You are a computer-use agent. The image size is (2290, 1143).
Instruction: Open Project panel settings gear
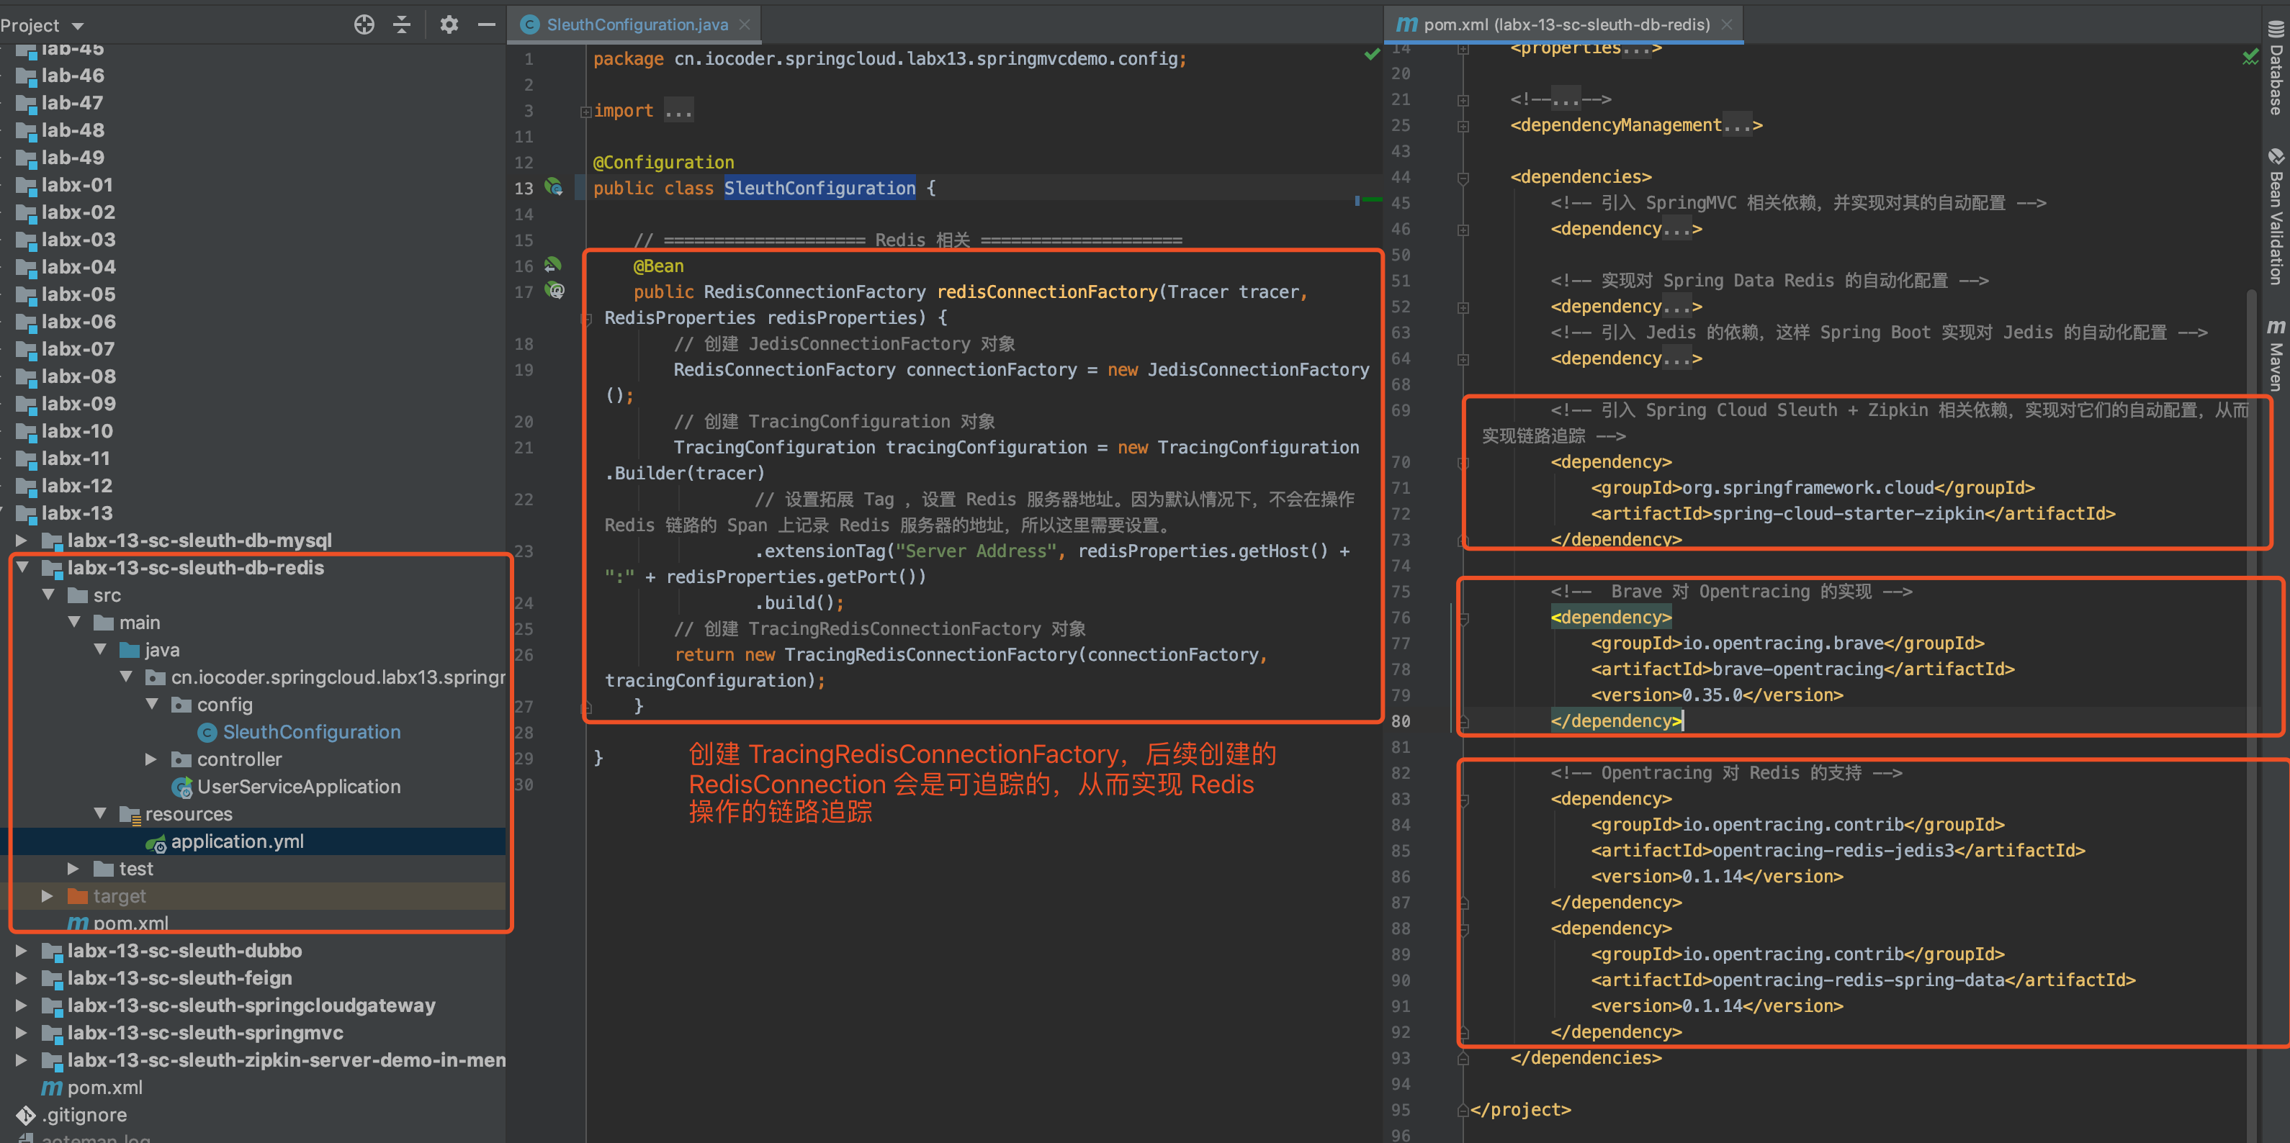(449, 24)
